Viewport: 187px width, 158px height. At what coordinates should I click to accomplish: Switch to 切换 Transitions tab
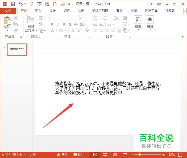pos(67,11)
